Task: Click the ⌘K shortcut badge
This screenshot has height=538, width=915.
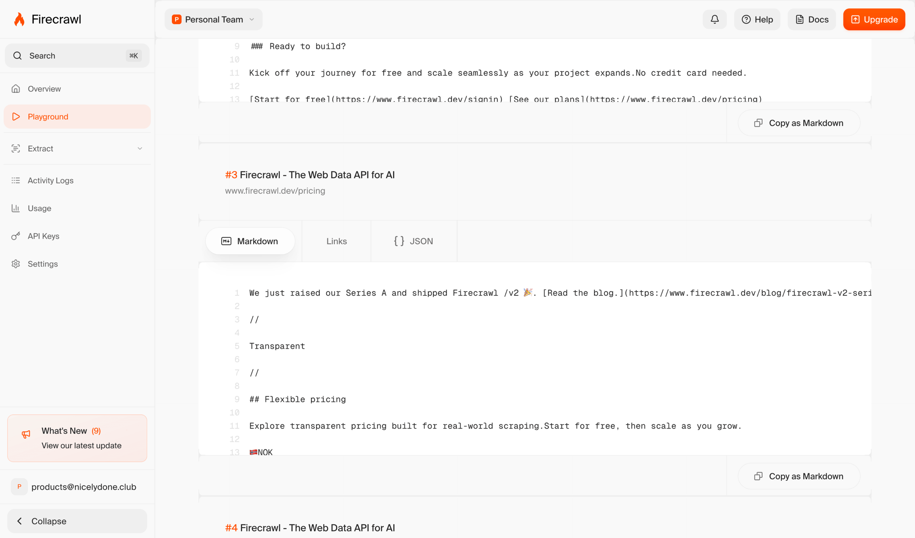Action: coord(133,56)
